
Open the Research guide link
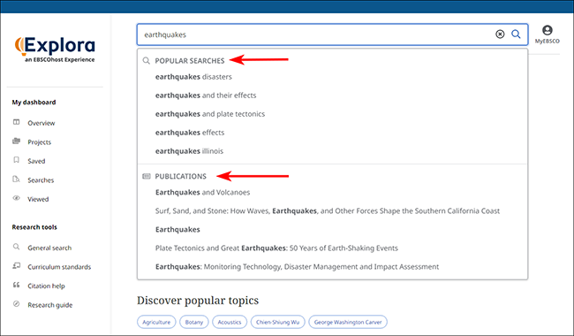pyautogui.click(x=50, y=305)
